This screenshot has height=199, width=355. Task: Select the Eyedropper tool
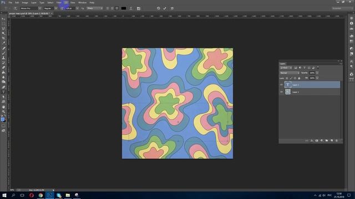[x=3, y=43]
